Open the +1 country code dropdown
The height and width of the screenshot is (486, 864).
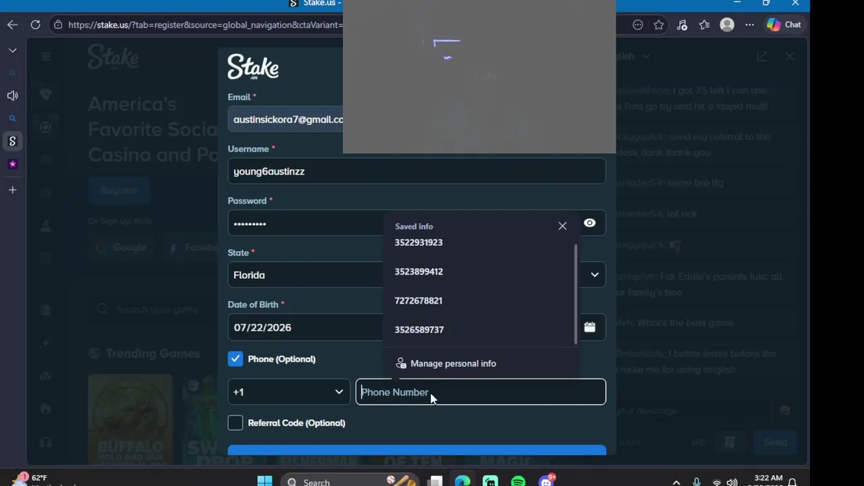289,392
